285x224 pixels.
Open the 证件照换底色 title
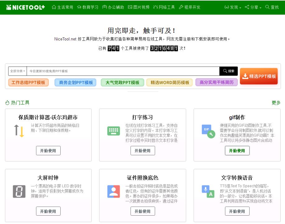(142, 178)
